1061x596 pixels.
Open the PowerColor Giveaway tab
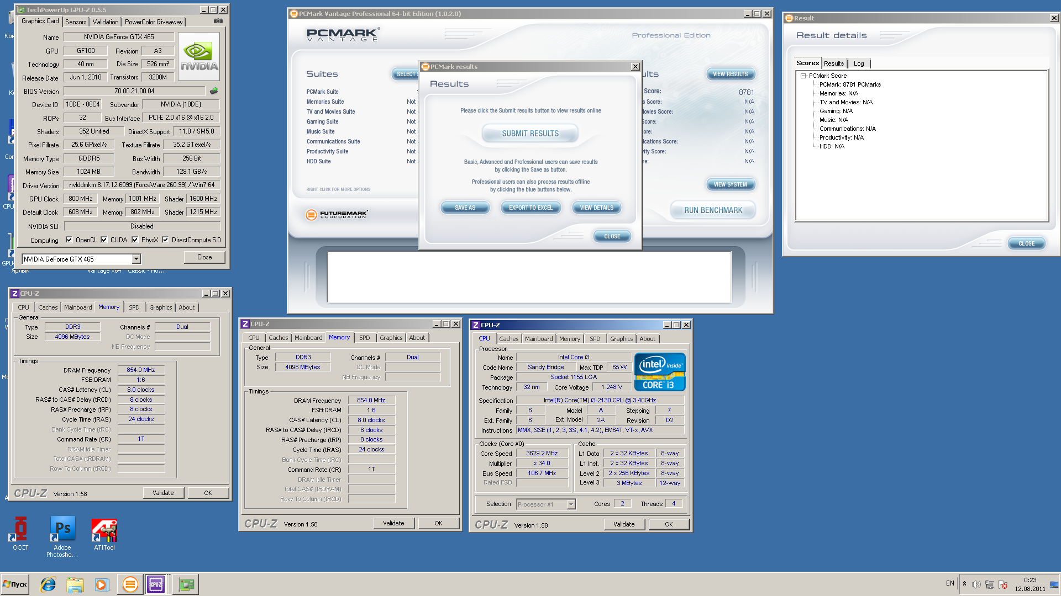[x=154, y=22]
